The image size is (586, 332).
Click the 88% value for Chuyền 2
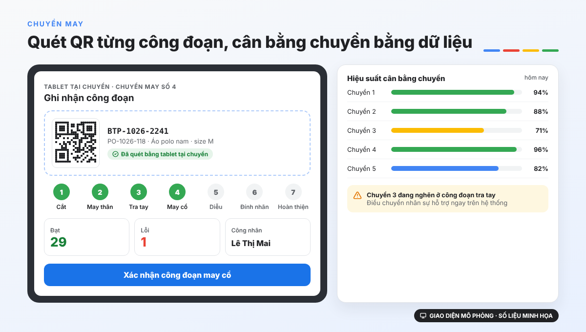(x=541, y=111)
